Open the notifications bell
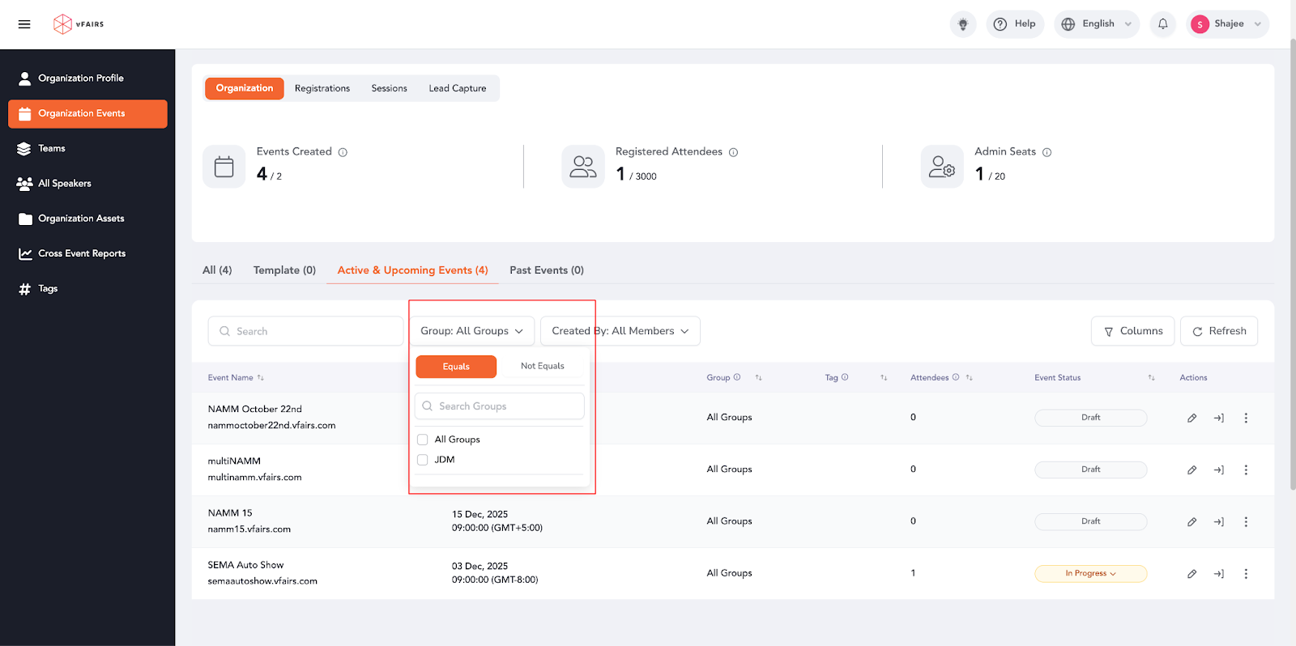This screenshot has height=646, width=1296. click(1162, 24)
